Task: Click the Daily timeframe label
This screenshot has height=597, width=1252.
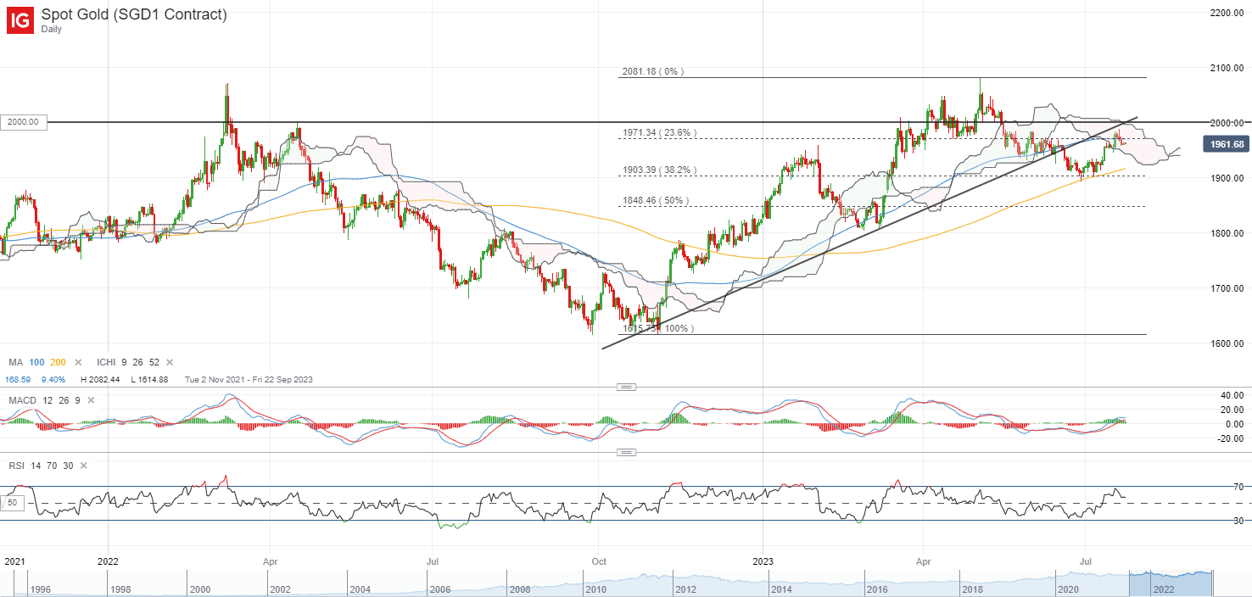Action: point(53,31)
